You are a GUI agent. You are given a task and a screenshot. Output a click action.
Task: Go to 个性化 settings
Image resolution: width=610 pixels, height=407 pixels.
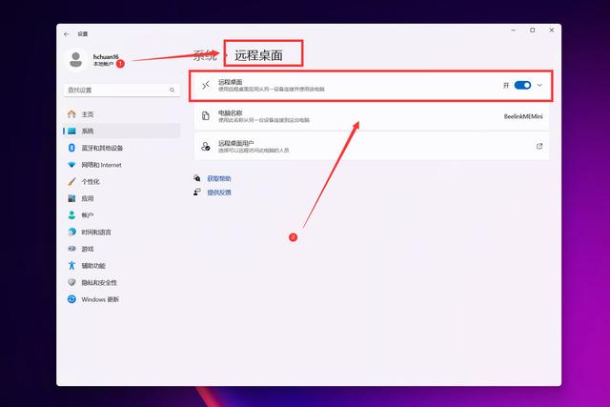(x=121, y=181)
